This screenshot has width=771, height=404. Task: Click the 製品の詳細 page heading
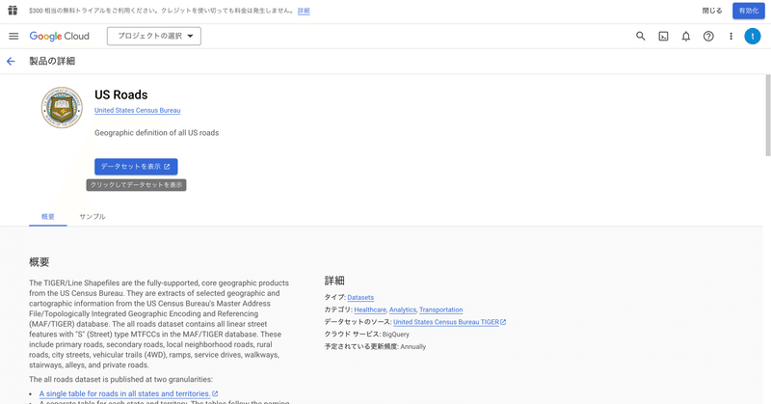coord(52,61)
